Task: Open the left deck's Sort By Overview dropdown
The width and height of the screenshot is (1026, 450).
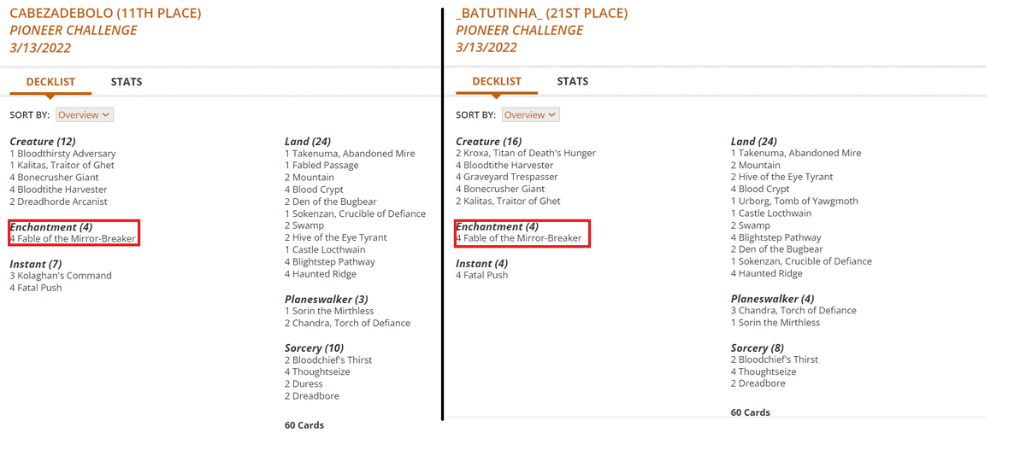Action: tap(85, 114)
